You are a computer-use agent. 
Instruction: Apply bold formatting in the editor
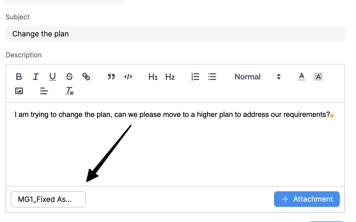click(19, 77)
